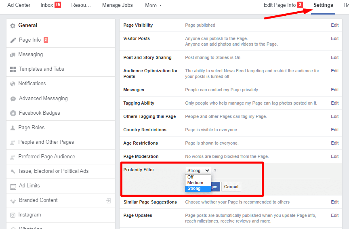Image resolution: width=349 pixels, height=229 pixels.
Task: Edit the Country Restrictions setting
Action: click(334, 130)
